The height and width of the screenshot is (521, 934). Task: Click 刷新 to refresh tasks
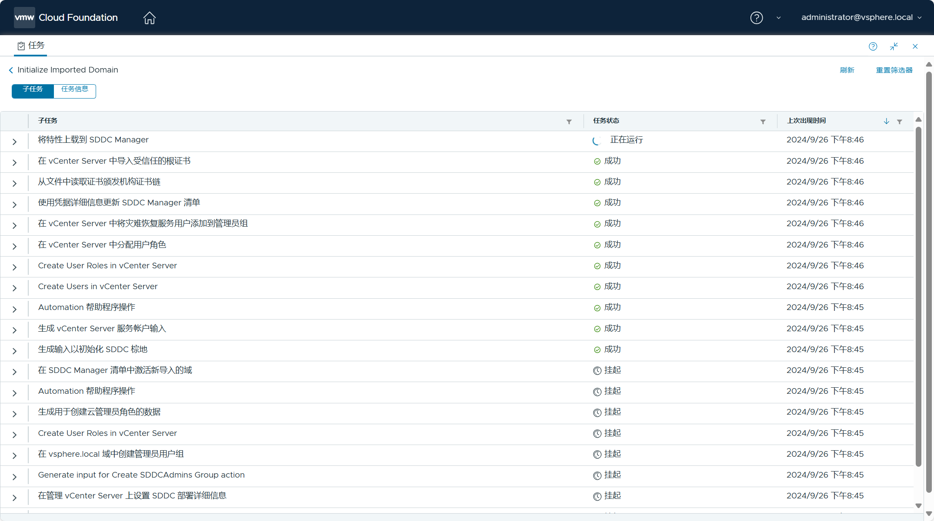point(847,70)
